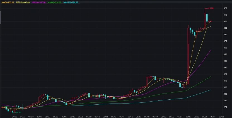
Task: Click the 04/28 date label
Action: click(x=31, y=117)
